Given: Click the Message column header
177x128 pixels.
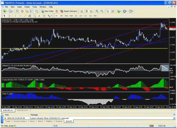Looking at the screenshot, I should coord(101,115).
